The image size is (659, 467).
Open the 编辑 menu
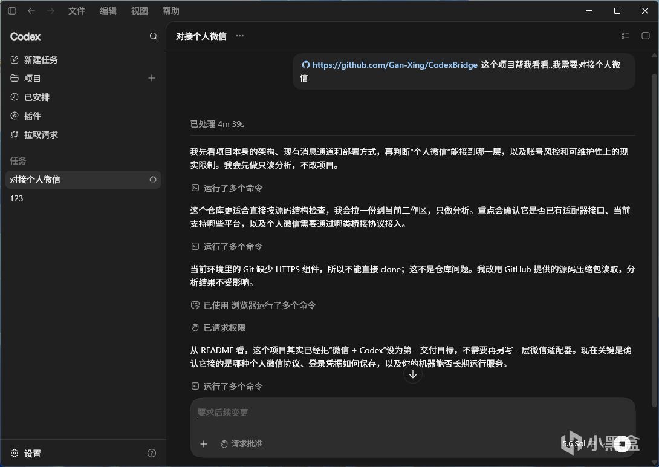(x=108, y=11)
